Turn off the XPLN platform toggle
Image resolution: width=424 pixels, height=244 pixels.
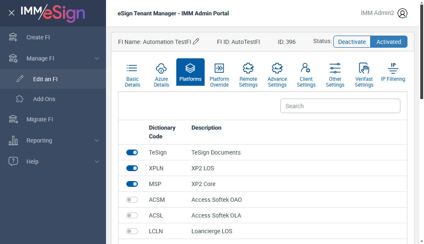coord(132,168)
